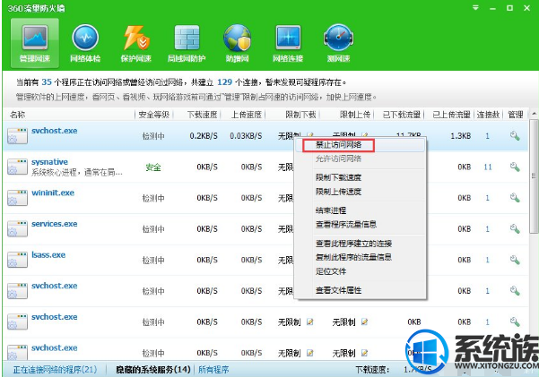539x377 pixels.
Task: Click the 129 connections count in summary
Action: click(225, 82)
